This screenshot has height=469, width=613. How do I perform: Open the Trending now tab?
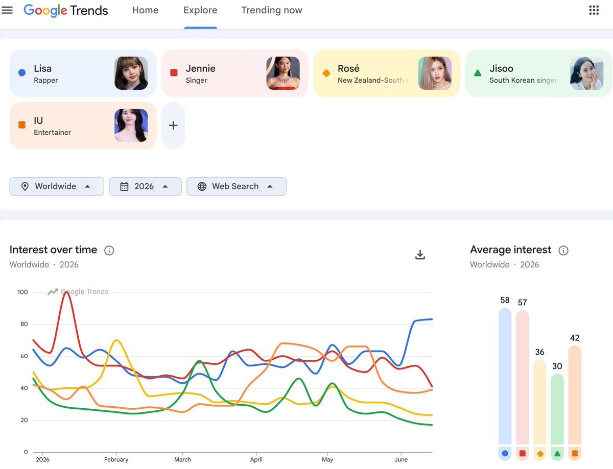272,10
